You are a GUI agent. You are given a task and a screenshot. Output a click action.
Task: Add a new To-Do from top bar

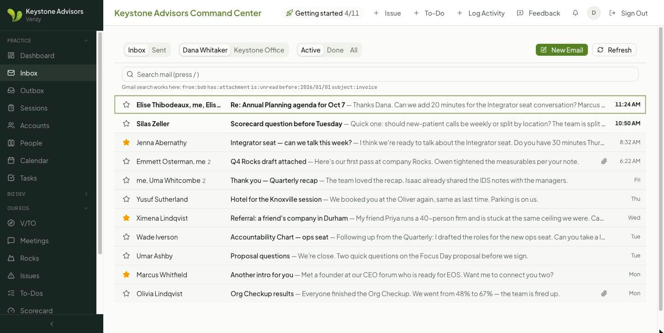(x=429, y=13)
